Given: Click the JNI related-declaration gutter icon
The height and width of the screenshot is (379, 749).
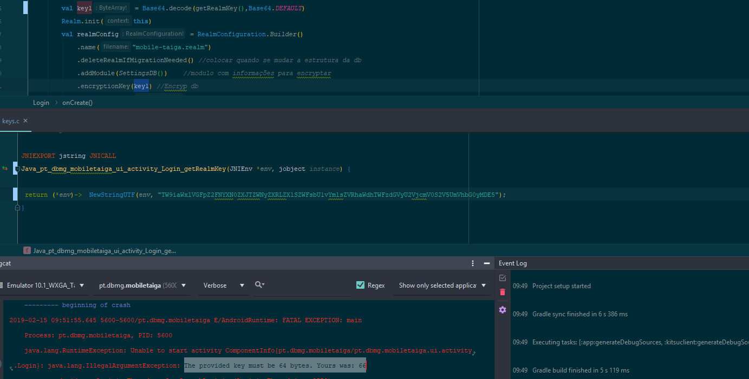Looking at the screenshot, I should (5, 169).
